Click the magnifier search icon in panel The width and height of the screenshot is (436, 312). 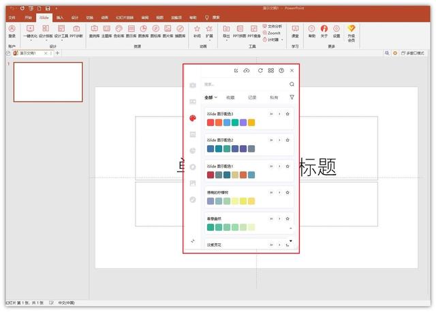[292, 84]
